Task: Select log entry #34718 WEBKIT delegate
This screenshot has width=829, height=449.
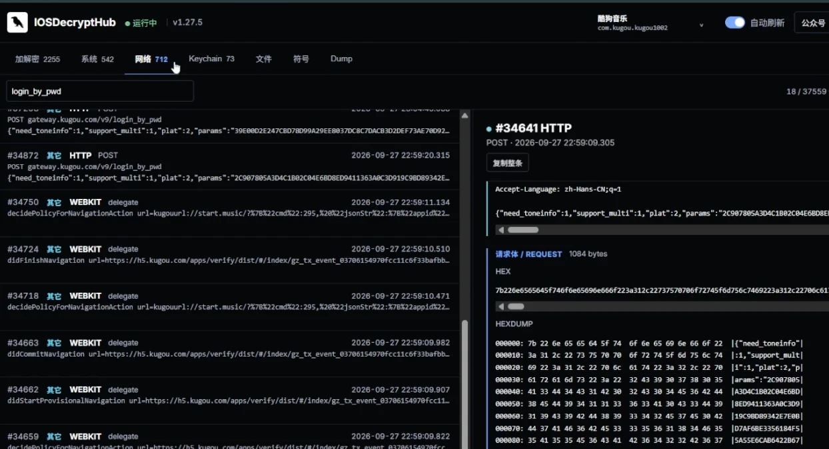Action: tap(229, 307)
